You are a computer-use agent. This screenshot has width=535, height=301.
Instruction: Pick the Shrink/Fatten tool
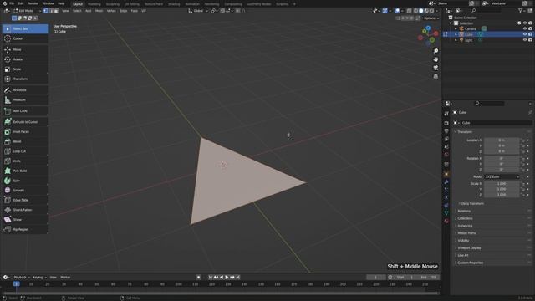click(25, 210)
